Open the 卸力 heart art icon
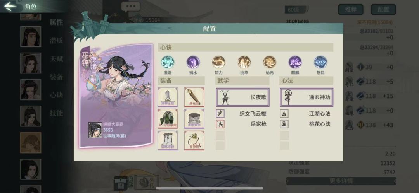The height and width of the screenshot is (193, 419). (x=218, y=62)
